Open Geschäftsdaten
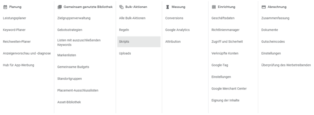314x115 pixels. tap(223, 18)
